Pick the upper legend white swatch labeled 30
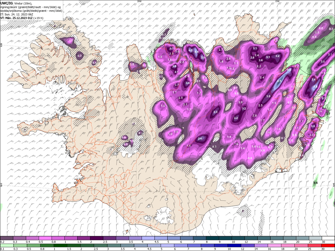 [x=328, y=238]
